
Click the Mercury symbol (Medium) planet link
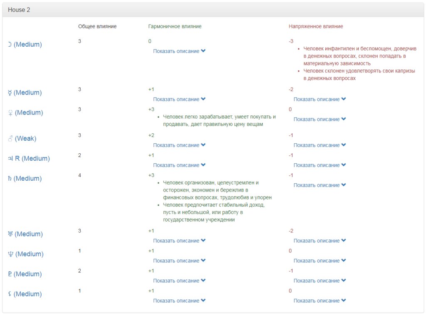click(25, 92)
